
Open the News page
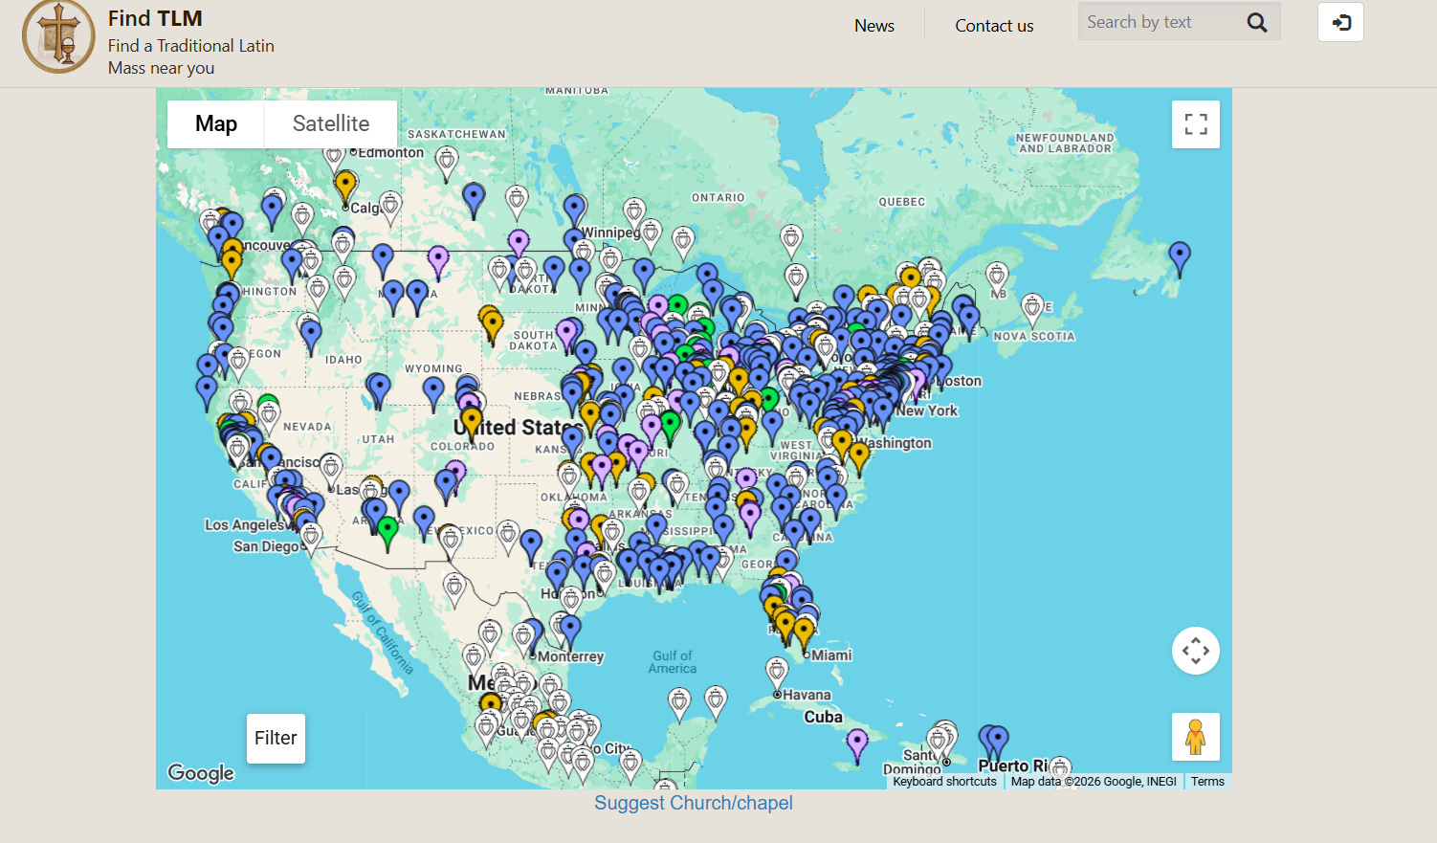(874, 26)
